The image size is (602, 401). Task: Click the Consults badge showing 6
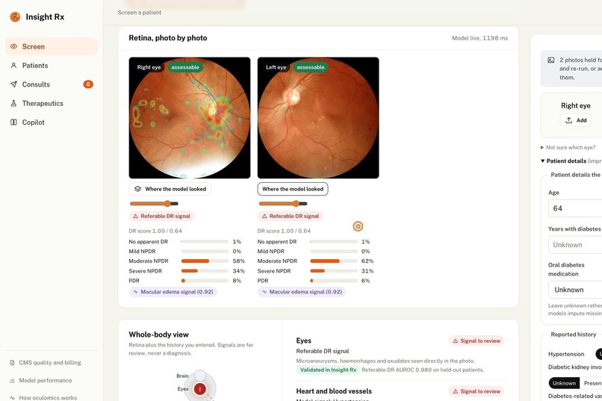click(88, 84)
